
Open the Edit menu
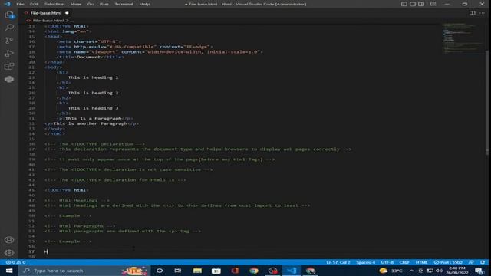pyautogui.click(x=34, y=4)
